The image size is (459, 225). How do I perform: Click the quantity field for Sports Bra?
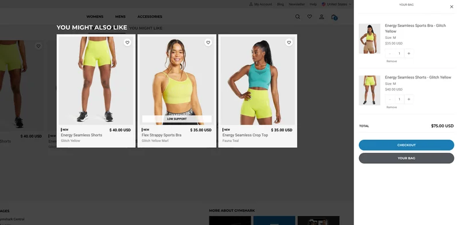click(x=399, y=53)
